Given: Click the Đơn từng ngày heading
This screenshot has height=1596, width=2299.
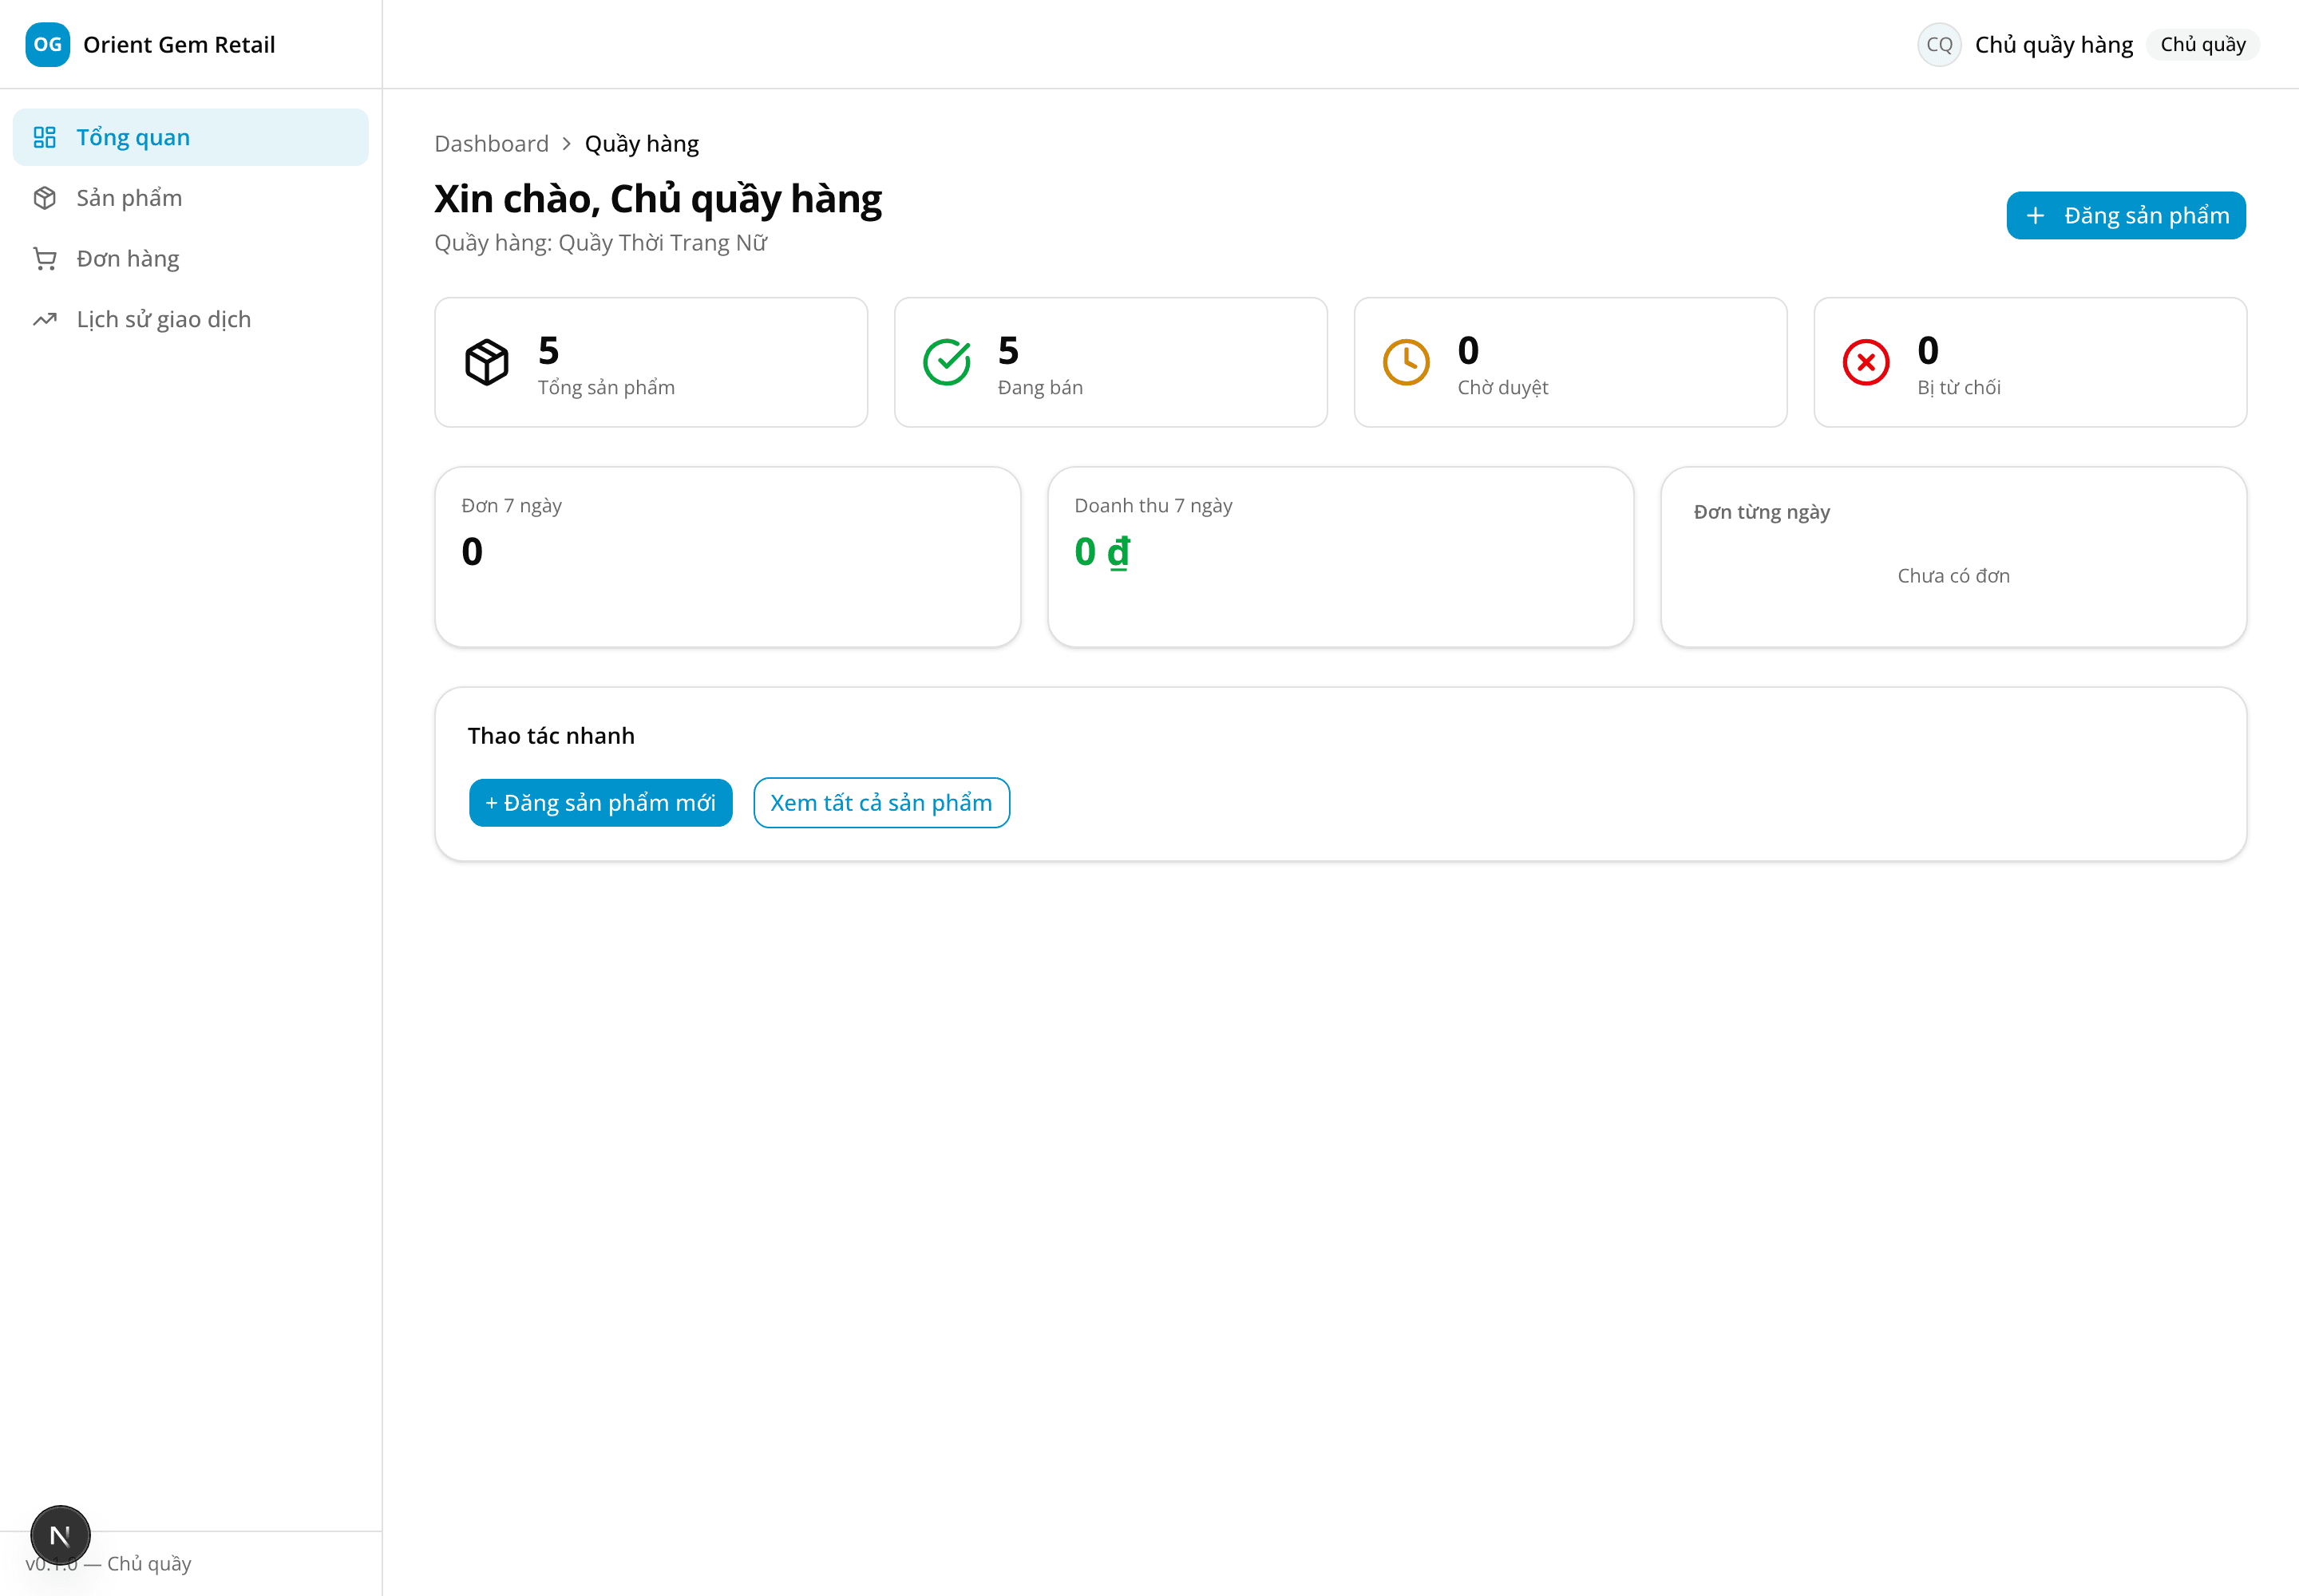Looking at the screenshot, I should coord(1762,513).
